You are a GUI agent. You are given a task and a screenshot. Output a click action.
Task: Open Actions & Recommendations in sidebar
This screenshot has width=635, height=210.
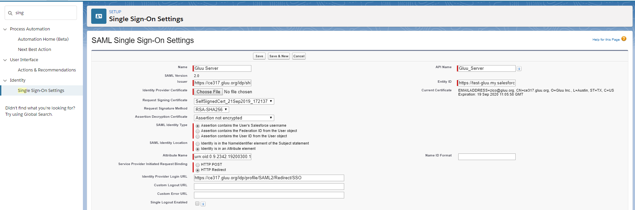(x=47, y=70)
